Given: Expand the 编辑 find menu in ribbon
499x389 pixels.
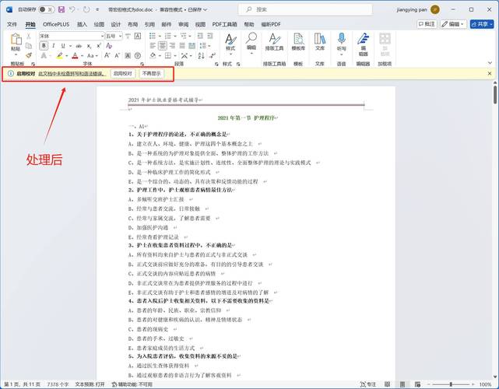Looking at the screenshot, I should click(x=251, y=42).
